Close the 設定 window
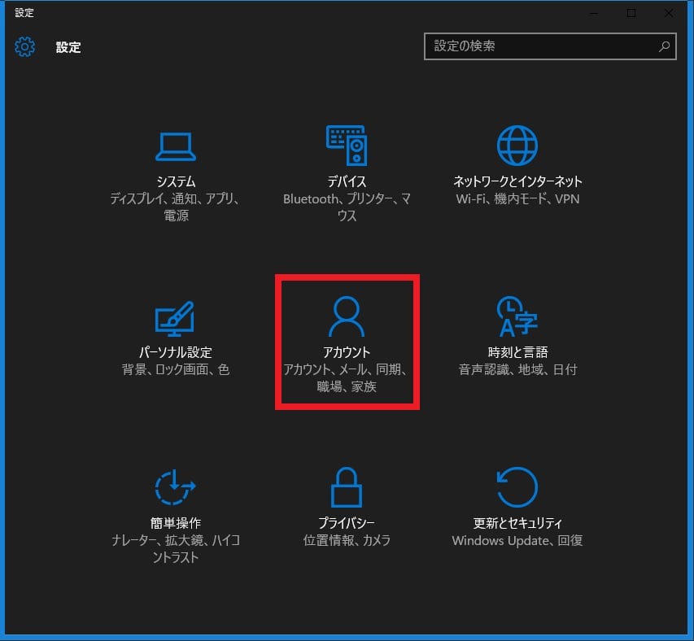Viewport: 694px width, 641px height. [669, 13]
